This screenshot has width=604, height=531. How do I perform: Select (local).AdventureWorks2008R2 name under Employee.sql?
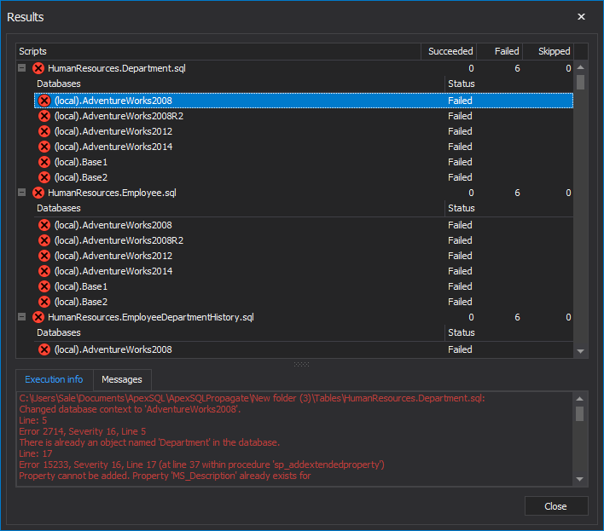[119, 240]
